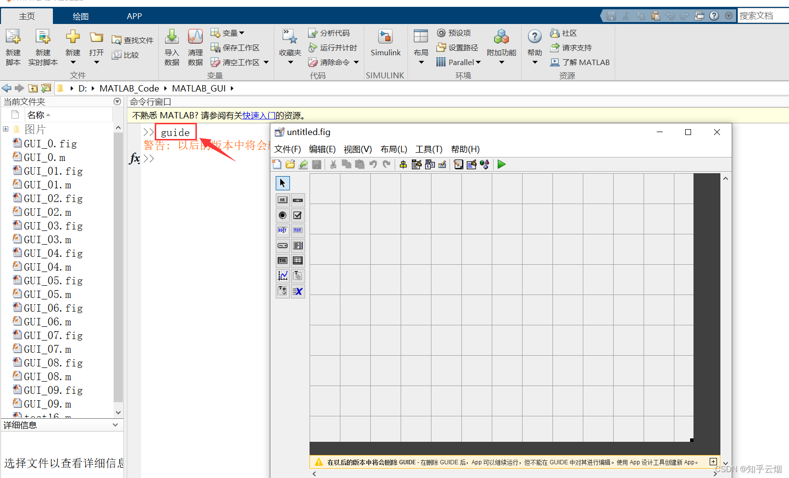Open the Popup Menu control tool
The width and height of the screenshot is (789, 478).
[282, 245]
